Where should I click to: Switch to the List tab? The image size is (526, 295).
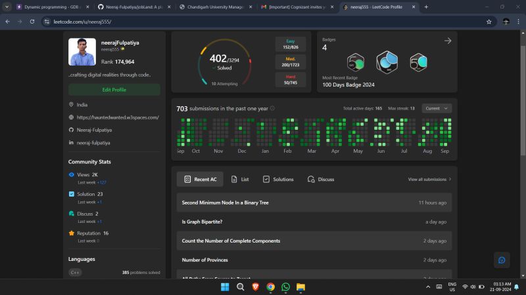pos(240,179)
